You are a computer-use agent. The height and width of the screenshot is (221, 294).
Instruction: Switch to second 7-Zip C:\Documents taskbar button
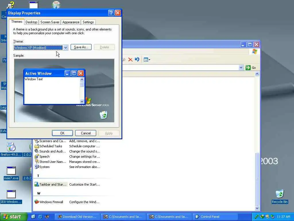tap(169, 217)
